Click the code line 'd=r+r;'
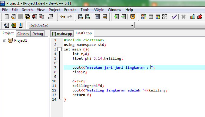The width and height of the screenshot is (205, 117). 78,81
